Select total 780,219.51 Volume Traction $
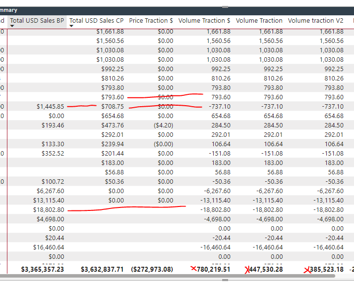 click(x=213, y=269)
